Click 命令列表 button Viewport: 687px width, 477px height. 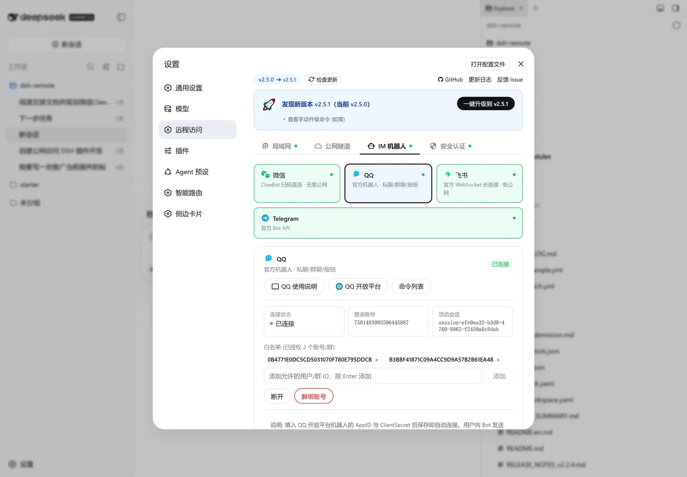(411, 286)
